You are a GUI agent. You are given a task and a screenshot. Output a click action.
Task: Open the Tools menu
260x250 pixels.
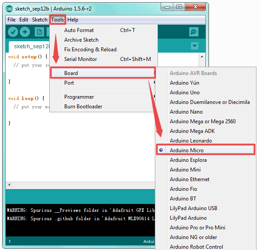[x=57, y=20]
